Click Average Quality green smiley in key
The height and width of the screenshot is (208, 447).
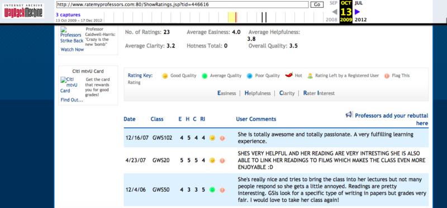[205, 76]
